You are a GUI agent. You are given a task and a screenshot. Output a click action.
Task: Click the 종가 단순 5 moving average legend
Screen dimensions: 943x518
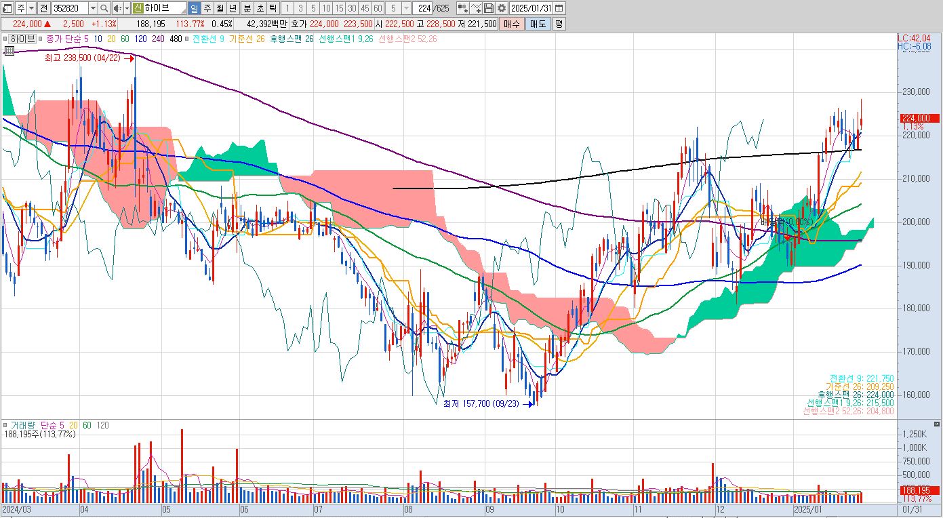[x=67, y=39]
